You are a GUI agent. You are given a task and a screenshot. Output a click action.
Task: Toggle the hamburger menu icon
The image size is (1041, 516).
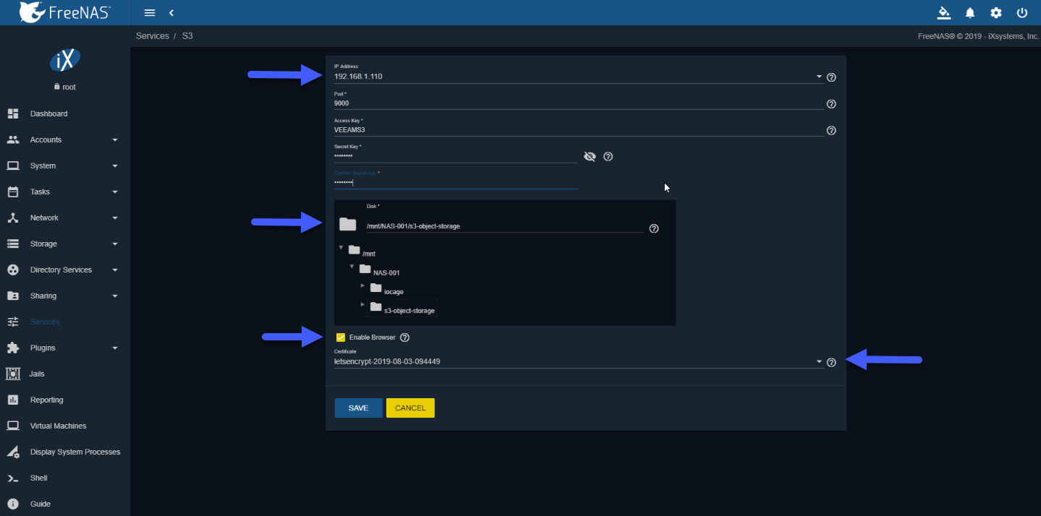point(150,12)
